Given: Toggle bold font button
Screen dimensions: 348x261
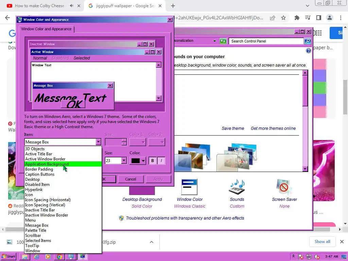Looking at the screenshot, I should [153, 160].
